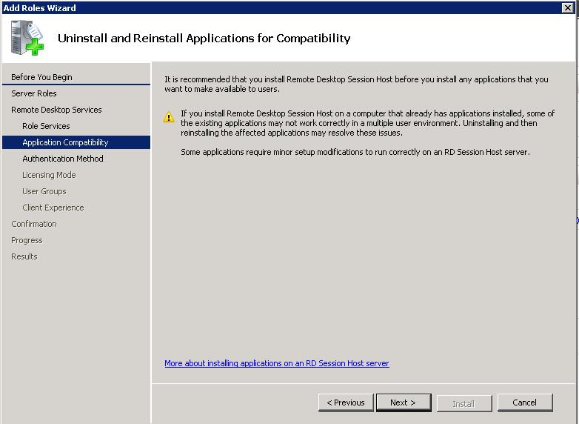Image resolution: width=579 pixels, height=424 pixels.
Task: Click User Groups navigation item
Action: pos(44,191)
